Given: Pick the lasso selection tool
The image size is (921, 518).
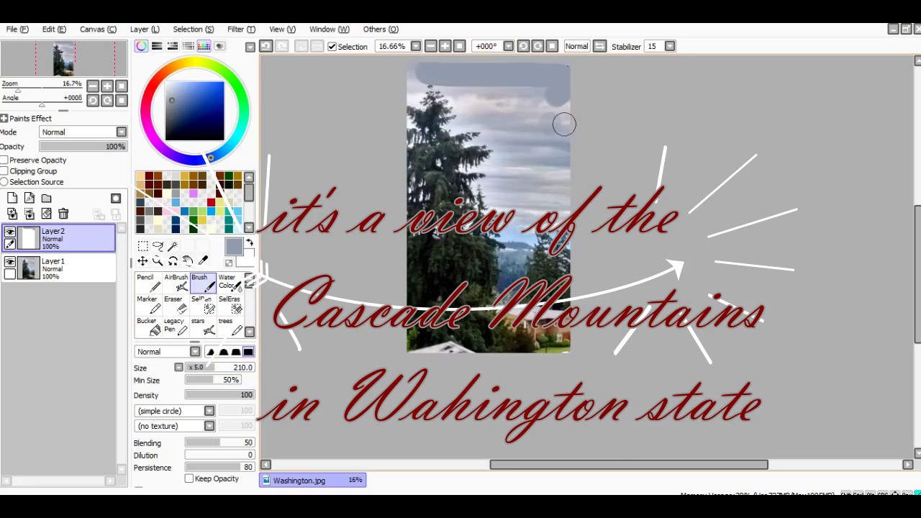Looking at the screenshot, I should [x=158, y=246].
